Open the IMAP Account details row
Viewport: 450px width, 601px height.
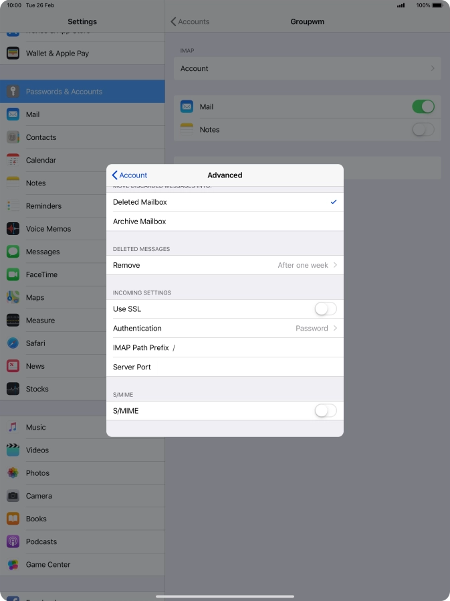[x=307, y=68]
